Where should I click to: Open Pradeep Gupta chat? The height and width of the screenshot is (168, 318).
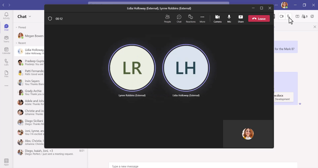(29, 62)
